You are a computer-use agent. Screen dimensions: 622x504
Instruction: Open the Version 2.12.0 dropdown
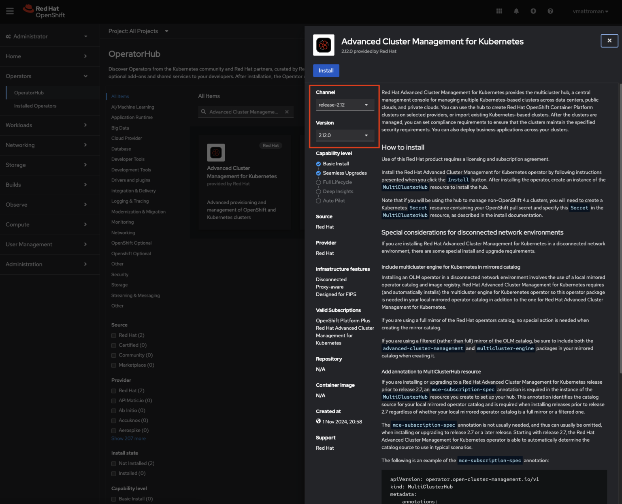tap(345, 135)
